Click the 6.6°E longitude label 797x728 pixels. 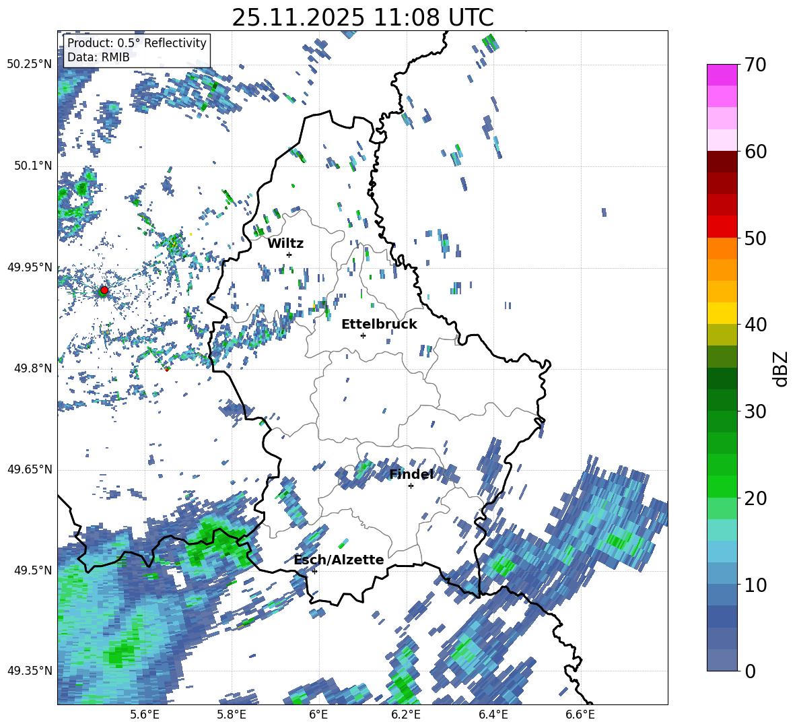(580, 715)
